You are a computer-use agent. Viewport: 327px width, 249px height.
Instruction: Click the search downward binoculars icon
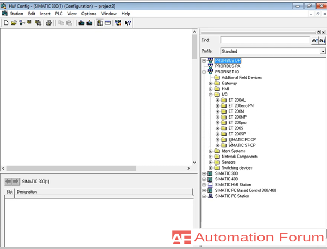(323, 40)
